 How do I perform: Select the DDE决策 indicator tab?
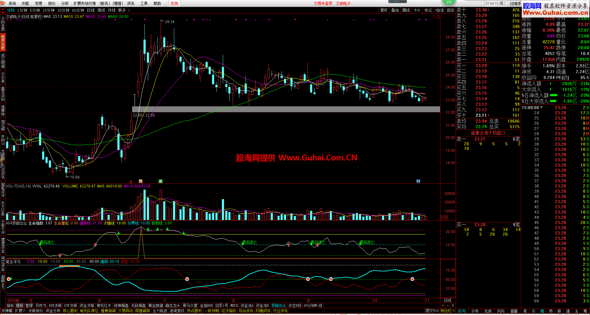(x=55, y=305)
